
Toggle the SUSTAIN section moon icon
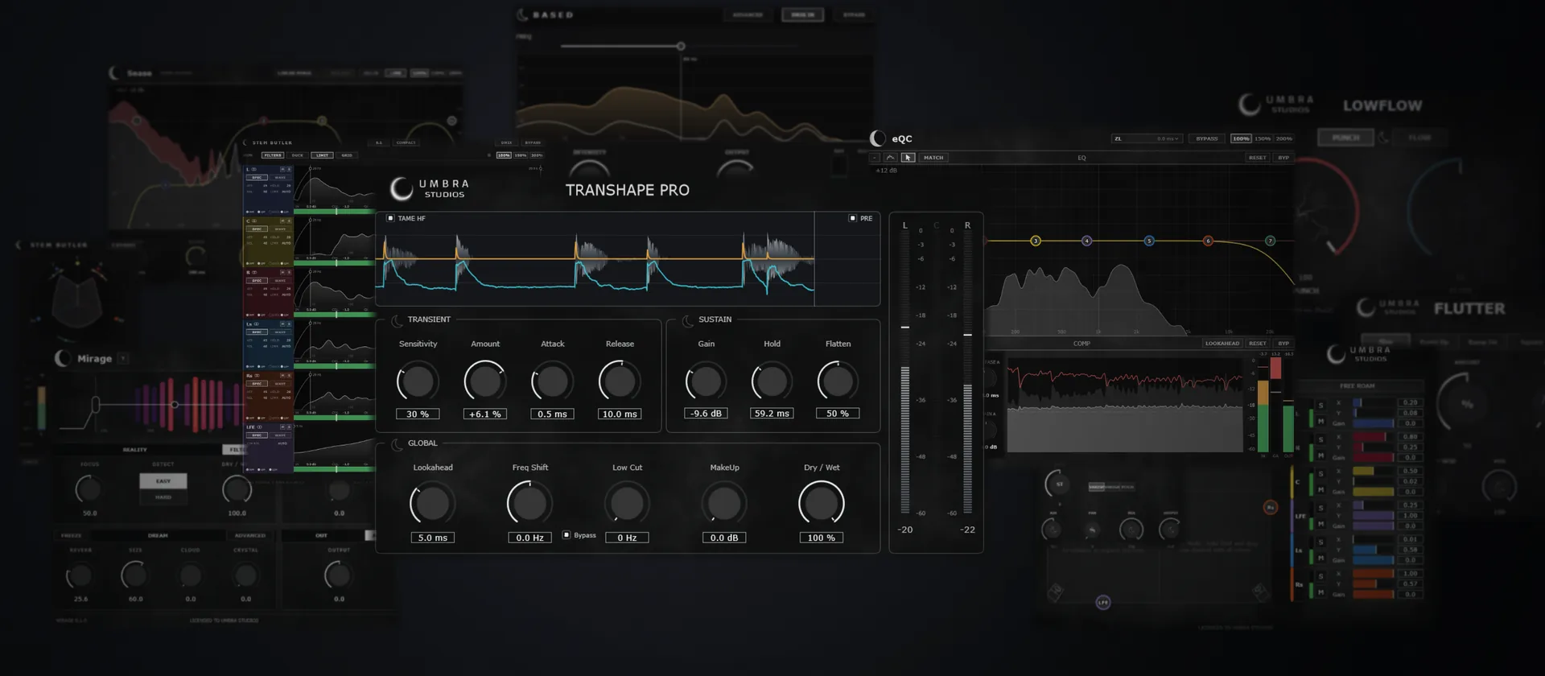click(688, 321)
